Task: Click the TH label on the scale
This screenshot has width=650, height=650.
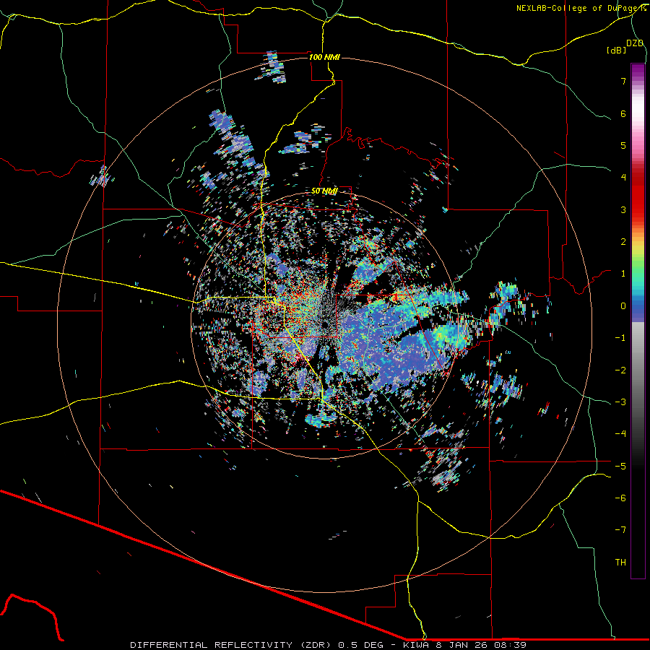Action: tap(620, 562)
